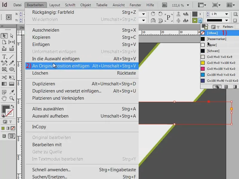The image size is (239, 179).
Task: Select the Line tool
Action: pyautogui.click(x=12, y=57)
